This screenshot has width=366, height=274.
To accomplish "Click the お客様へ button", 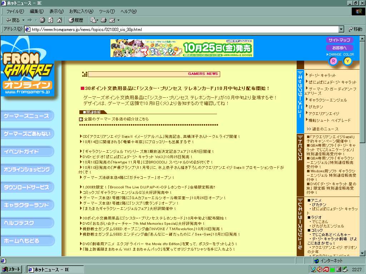I will [x=340, y=48].
